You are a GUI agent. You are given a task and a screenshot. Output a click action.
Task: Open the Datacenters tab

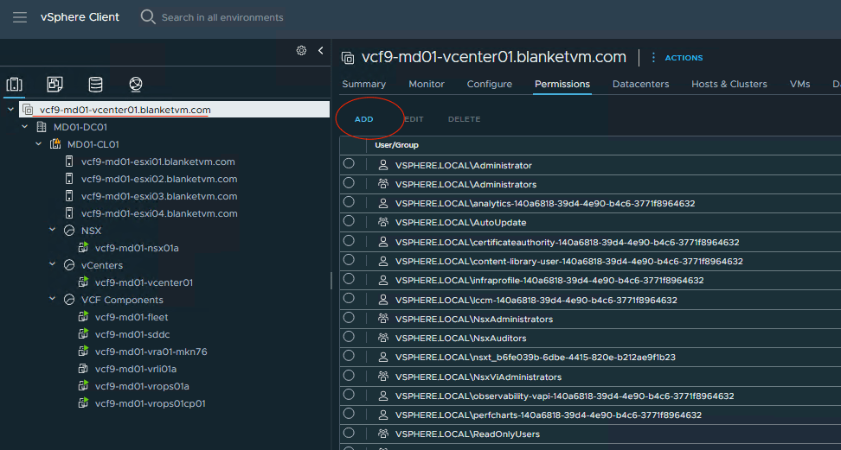[640, 84]
